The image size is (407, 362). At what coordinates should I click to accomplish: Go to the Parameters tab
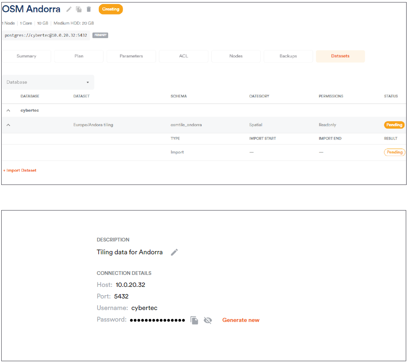[x=131, y=56]
